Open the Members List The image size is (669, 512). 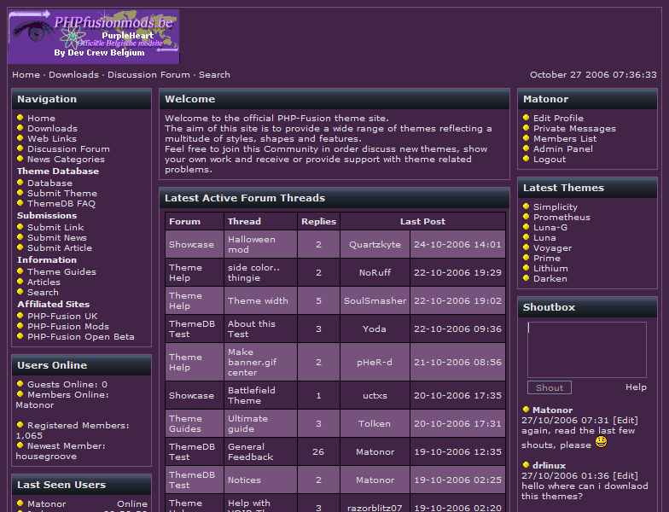[x=565, y=138]
